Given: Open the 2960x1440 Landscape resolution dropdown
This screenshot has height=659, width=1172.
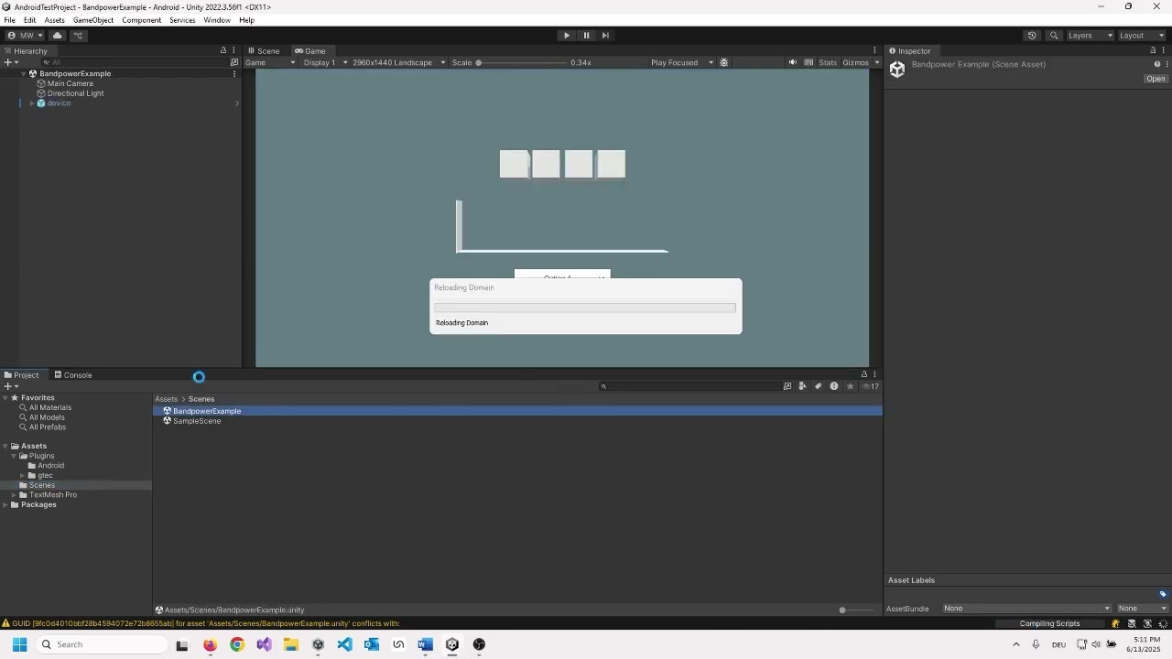Looking at the screenshot, I should tap(399, 63).
